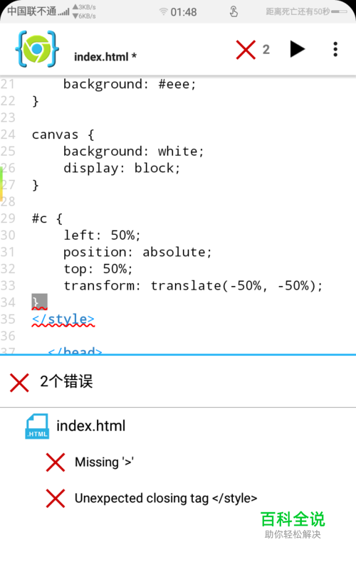Open the red X error counter
Image resolution: width=356 pixels, height=562 pixels.
pyautogui.click(x=253, y=50)
